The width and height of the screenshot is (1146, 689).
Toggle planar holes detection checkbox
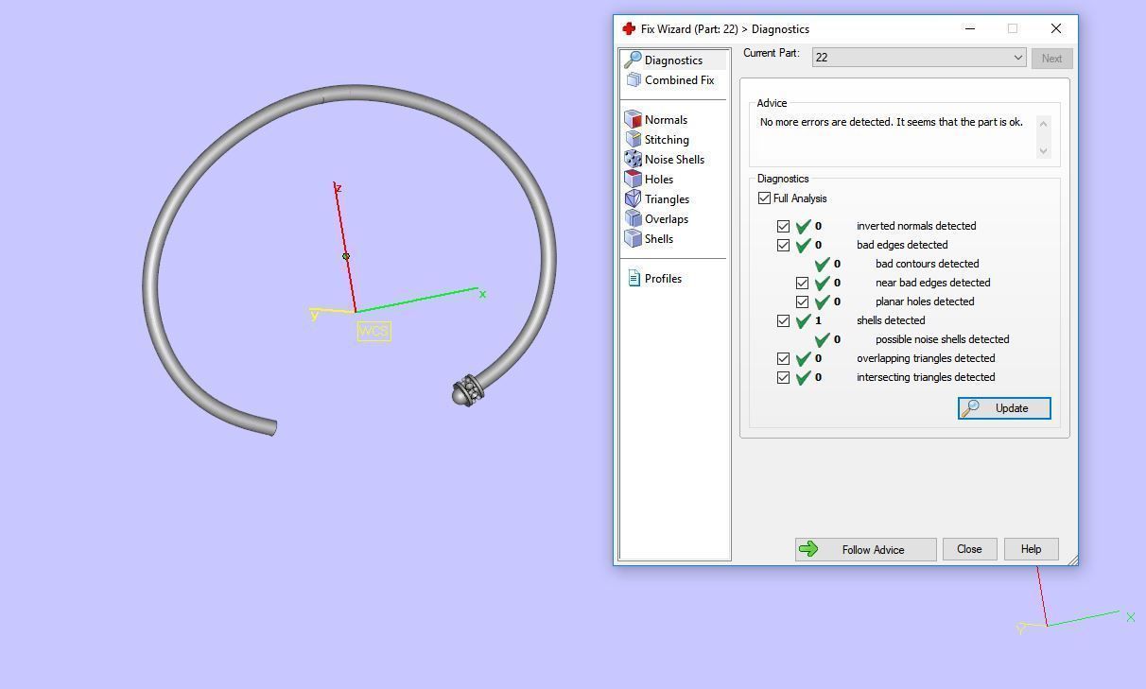click(x=803, y=302)
